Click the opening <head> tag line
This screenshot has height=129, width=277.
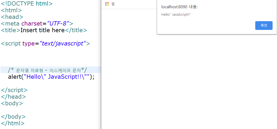[12, 17]
